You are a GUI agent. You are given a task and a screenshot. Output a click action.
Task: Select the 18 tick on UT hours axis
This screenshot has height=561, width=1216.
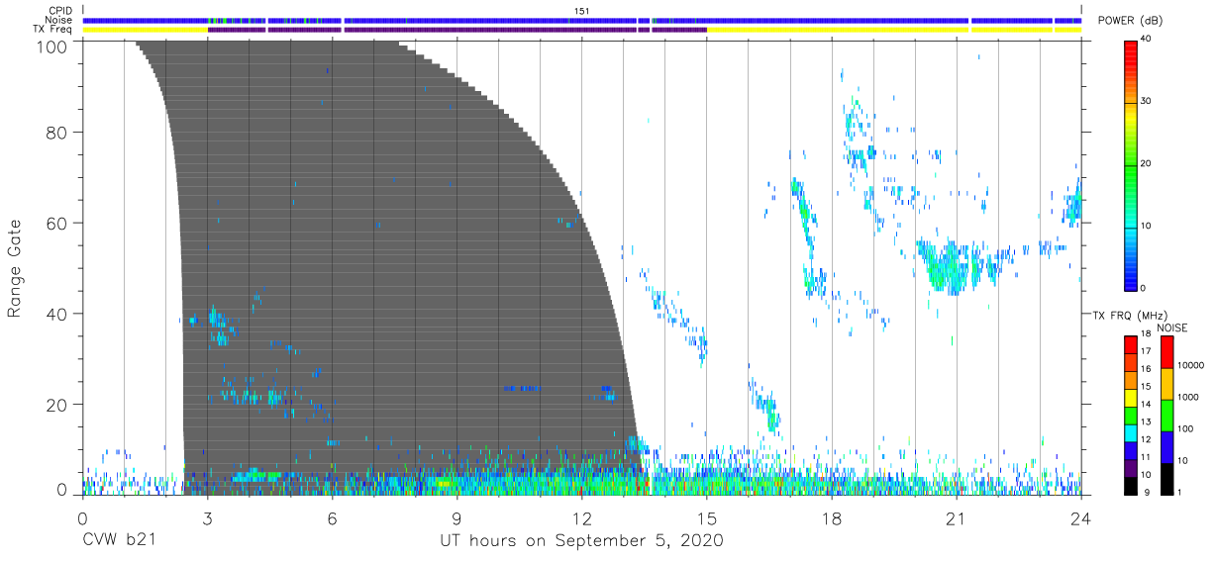[832, 516]
